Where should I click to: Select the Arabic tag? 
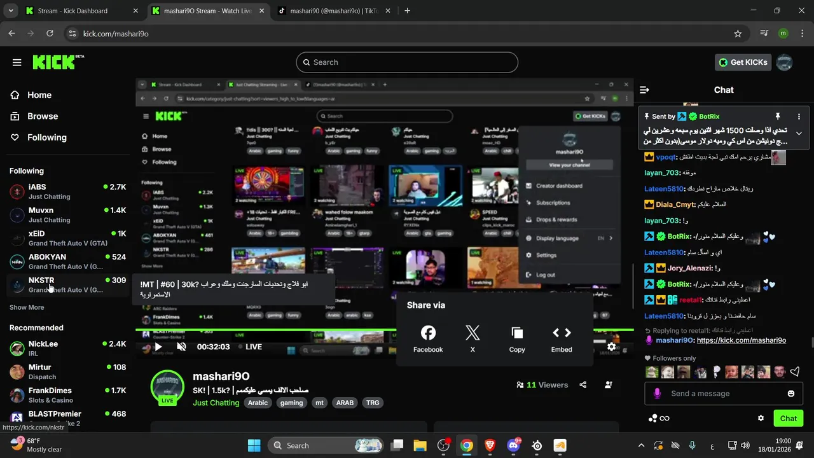click(258, 403)
